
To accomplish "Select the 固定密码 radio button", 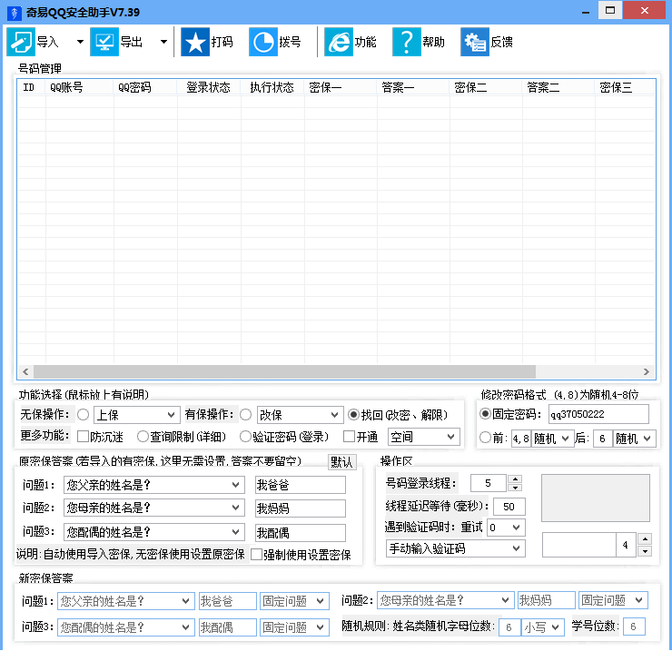I will point(485,414).
